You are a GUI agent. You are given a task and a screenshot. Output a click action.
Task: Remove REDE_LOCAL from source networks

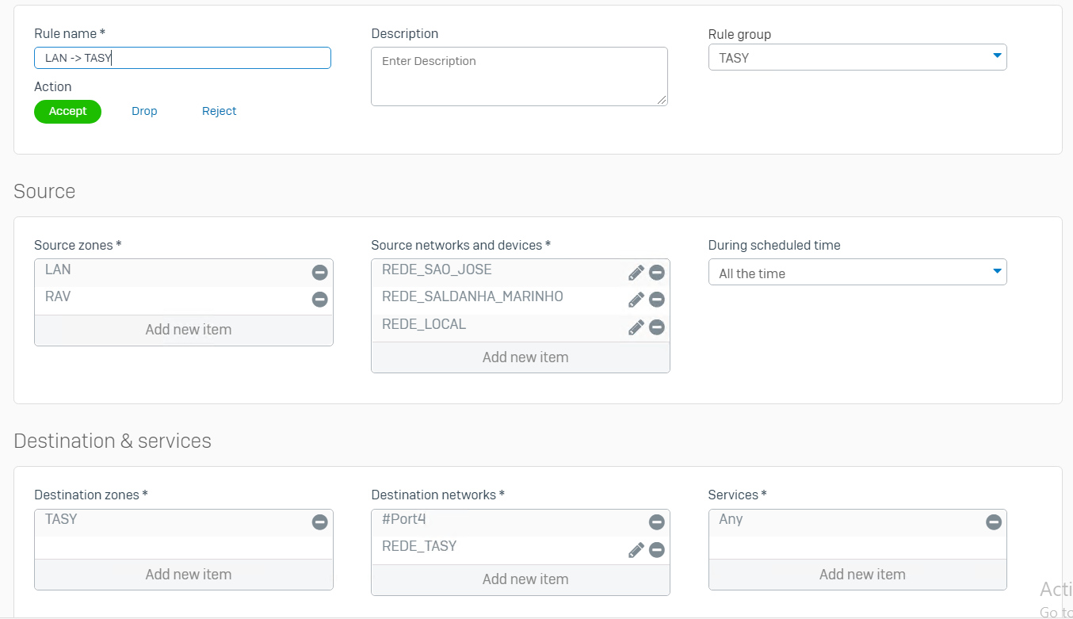[x=656, y=327]
